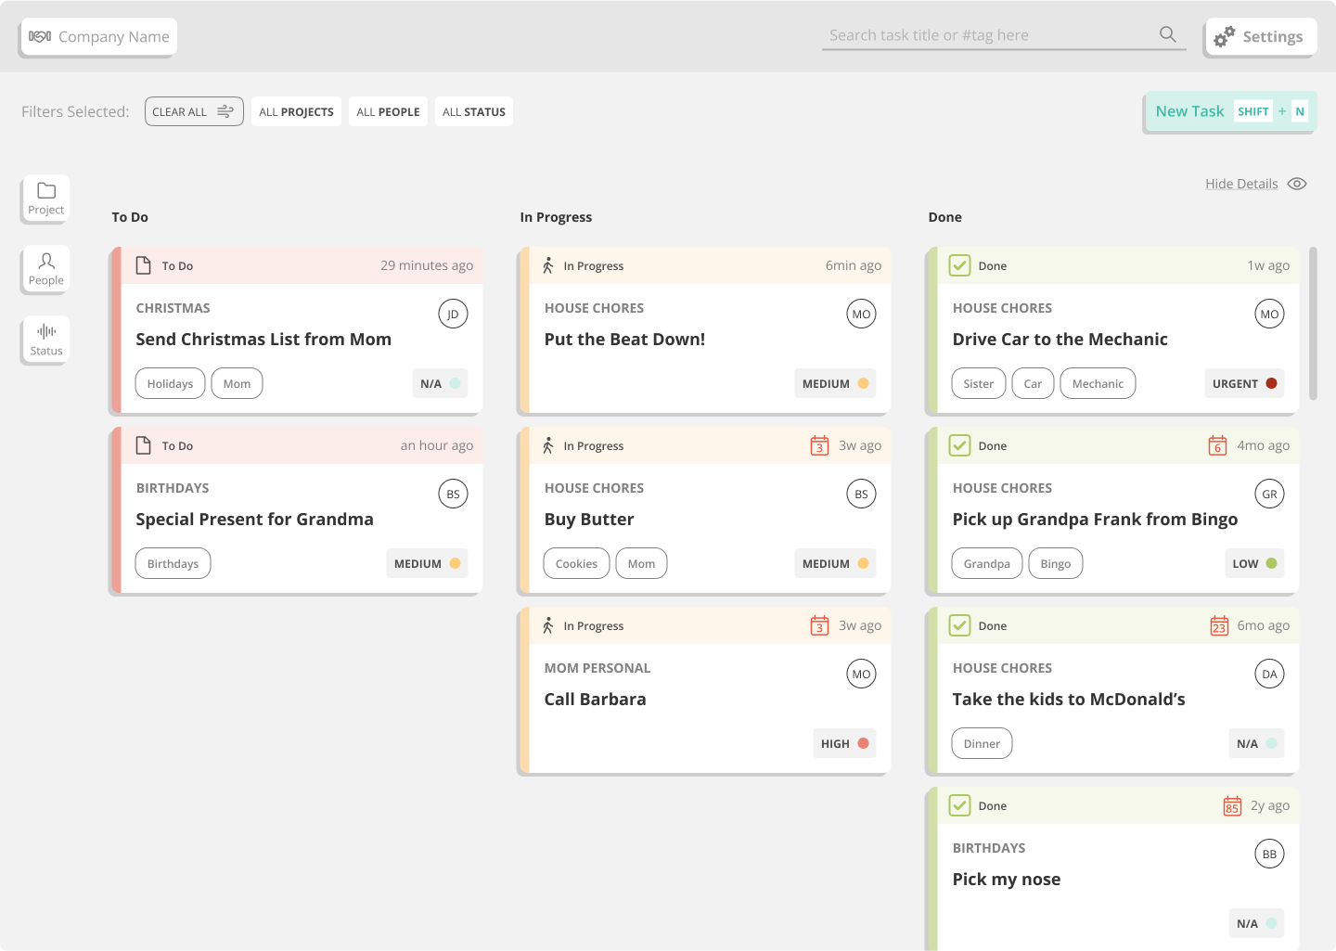
Task: Click DA avatar on Take the kids to McDonald's card
Action: click(x=1269, y=674)
